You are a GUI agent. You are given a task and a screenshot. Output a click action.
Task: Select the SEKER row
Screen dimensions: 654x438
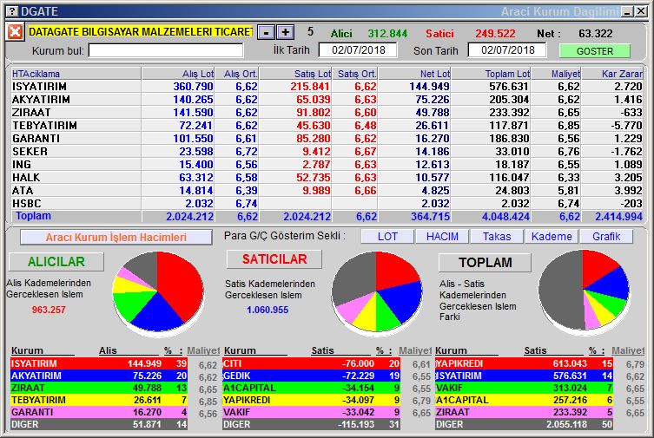327,151
